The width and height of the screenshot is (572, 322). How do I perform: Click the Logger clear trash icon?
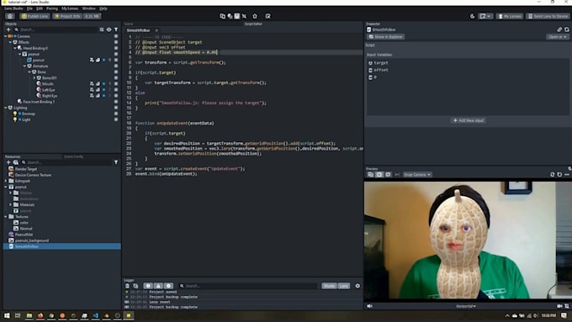pyautogui.click(x=127, y=286)
